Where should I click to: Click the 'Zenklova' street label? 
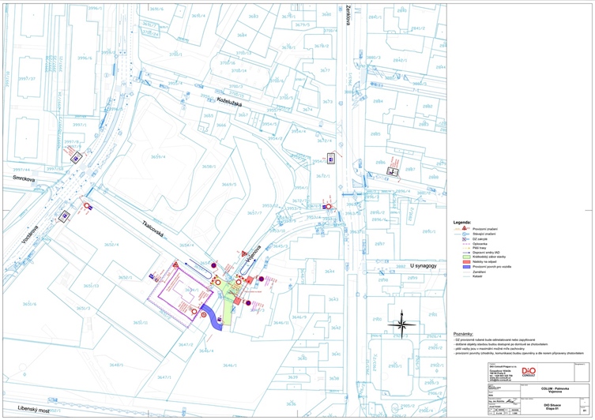[x=347, y=17]
